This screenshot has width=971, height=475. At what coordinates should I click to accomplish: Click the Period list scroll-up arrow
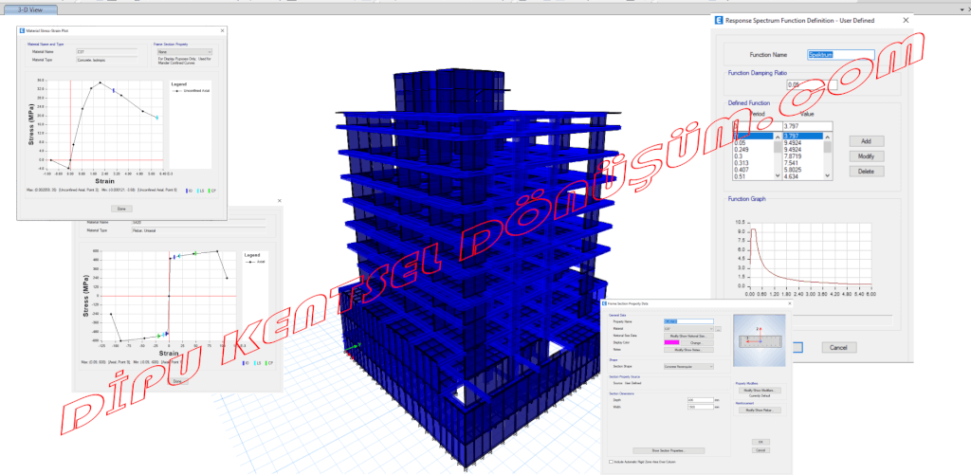click(x=778, y=137)
